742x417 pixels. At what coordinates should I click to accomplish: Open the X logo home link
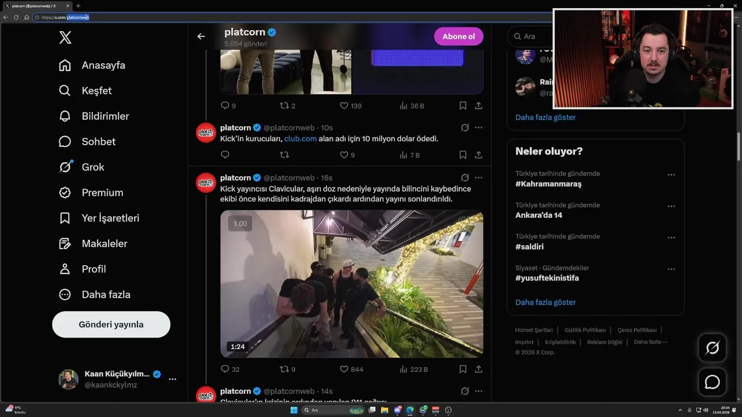pos(66,38)
